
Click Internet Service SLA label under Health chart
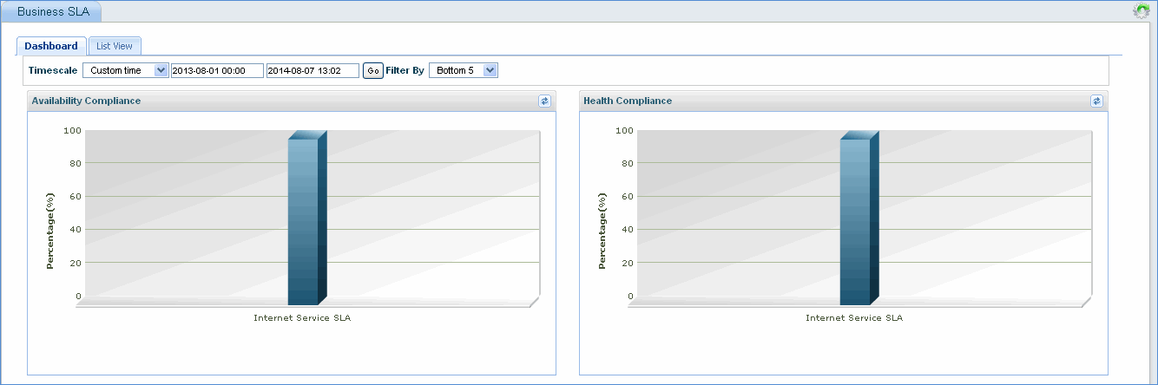point(854,318)
